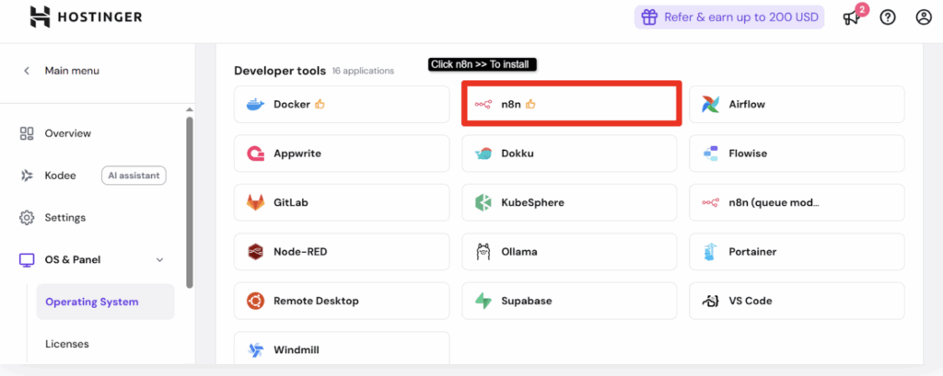Image resolution: width=943 pixels, height=376 pixels.
Task: Click the 'n8n (queue mod...' label
Action: pos(774,203)
